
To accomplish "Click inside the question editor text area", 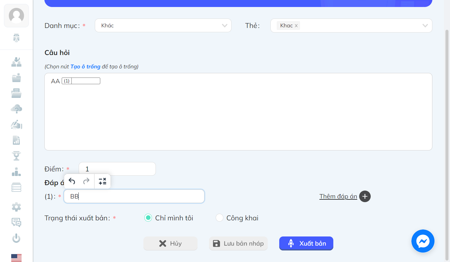I will click(238, 112).
